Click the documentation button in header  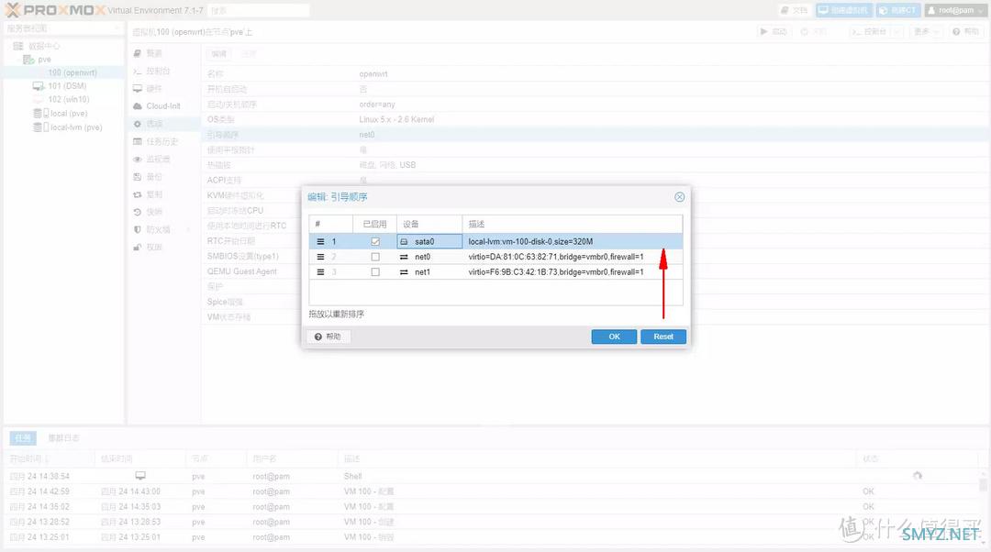point(795,10)
